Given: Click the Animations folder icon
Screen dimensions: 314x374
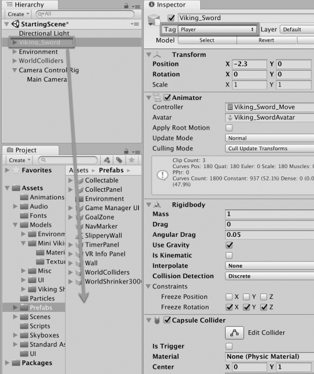Looking at the screenshot, I should pos(24,197).
